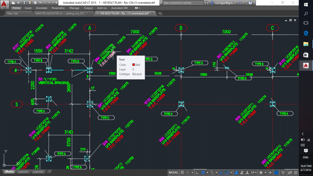Open the AutoCAD application menu button
This screenshot has height=176, width=313.
coord(4,4)
